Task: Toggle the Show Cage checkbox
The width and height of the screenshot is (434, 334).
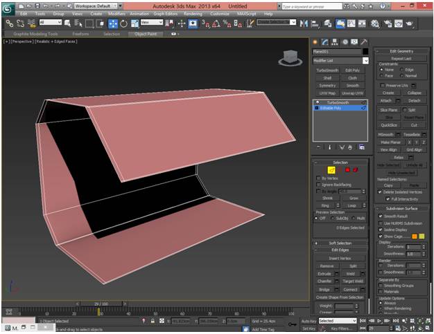Action: 381,236
